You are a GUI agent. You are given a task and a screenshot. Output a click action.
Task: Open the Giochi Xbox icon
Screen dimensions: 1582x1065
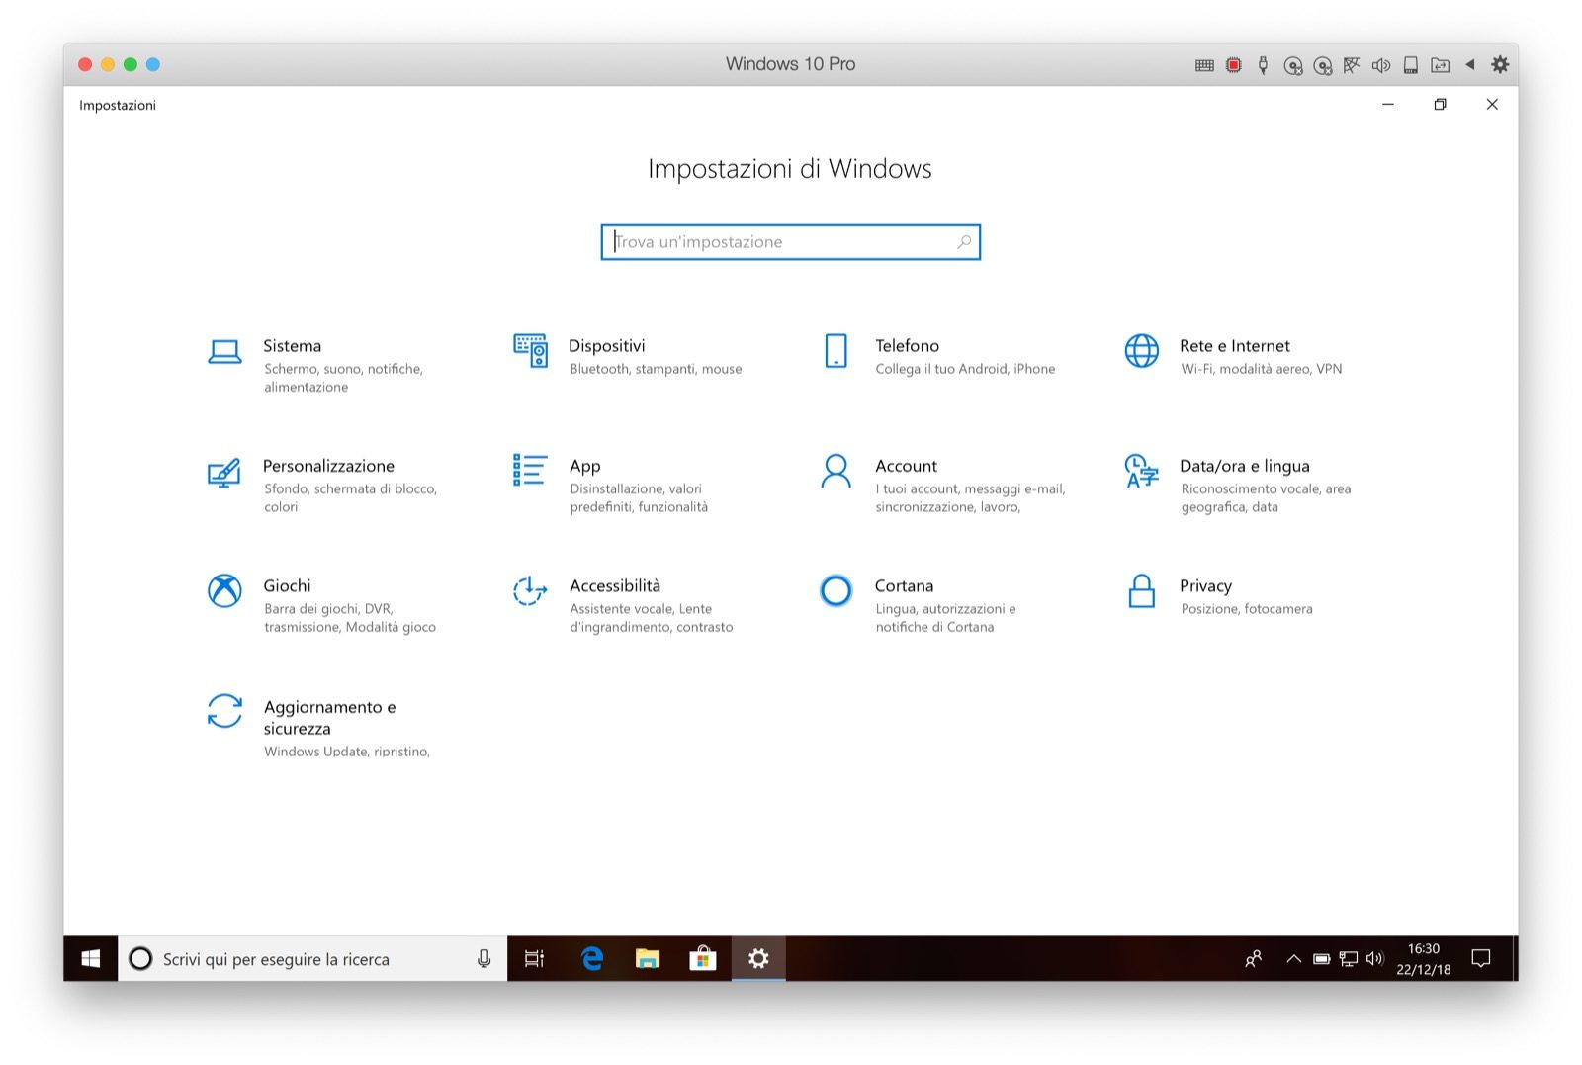[224, 590]
